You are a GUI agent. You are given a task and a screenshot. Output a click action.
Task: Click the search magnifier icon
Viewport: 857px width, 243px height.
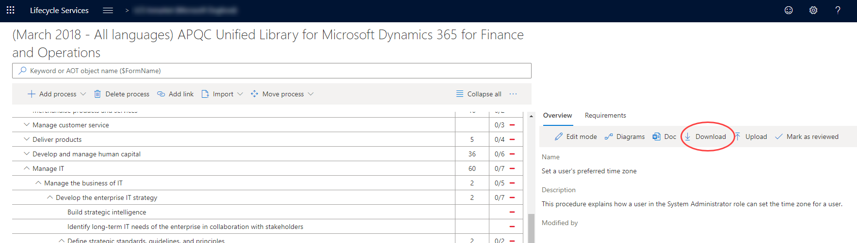(x=22, y=71)
